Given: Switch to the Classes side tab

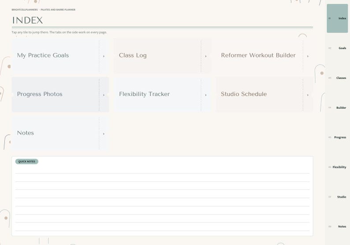Looking at the screenshot, I should (x=337, y=78).
